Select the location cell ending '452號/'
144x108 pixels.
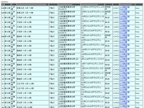click(33, 22)
